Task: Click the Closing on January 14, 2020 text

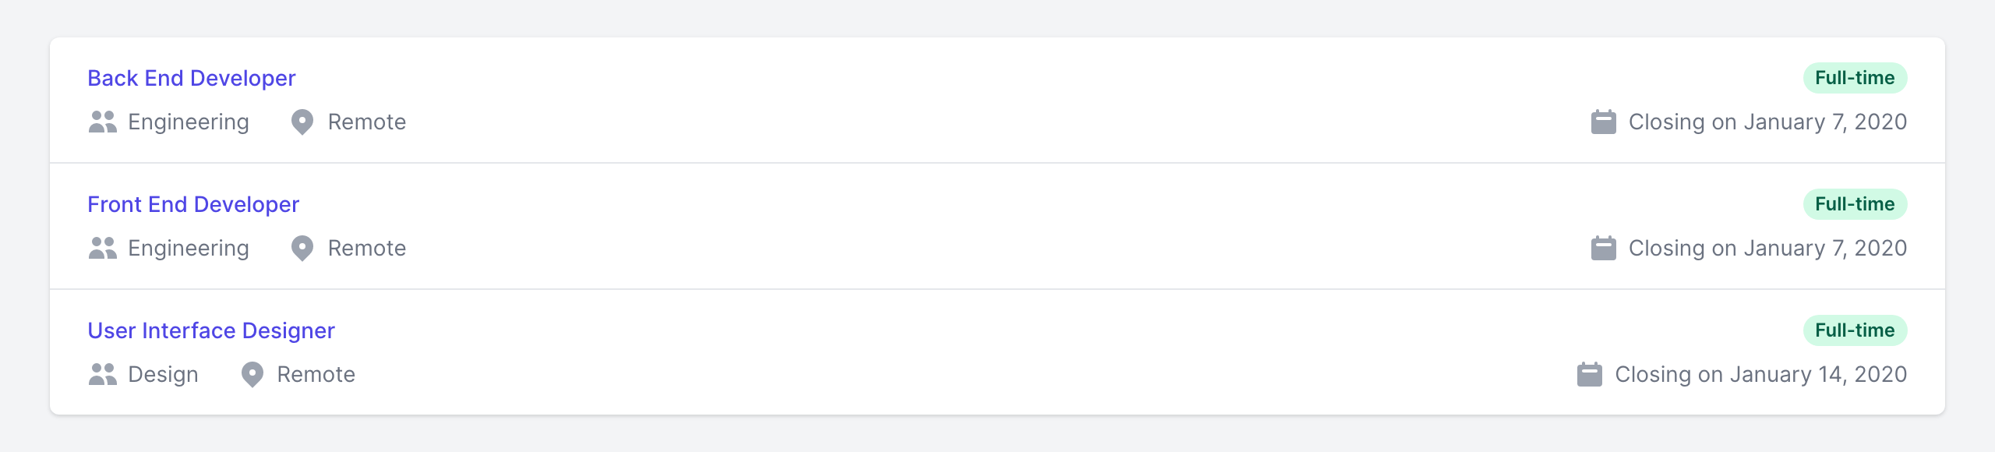Action: click(x=1760, y=375)
